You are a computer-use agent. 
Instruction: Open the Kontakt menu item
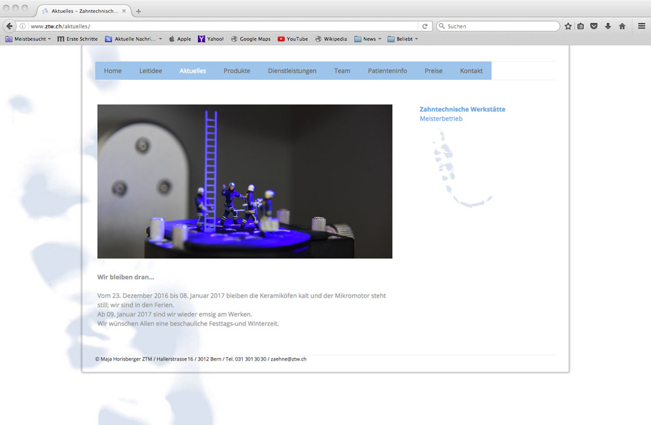(x=471, y=71)
